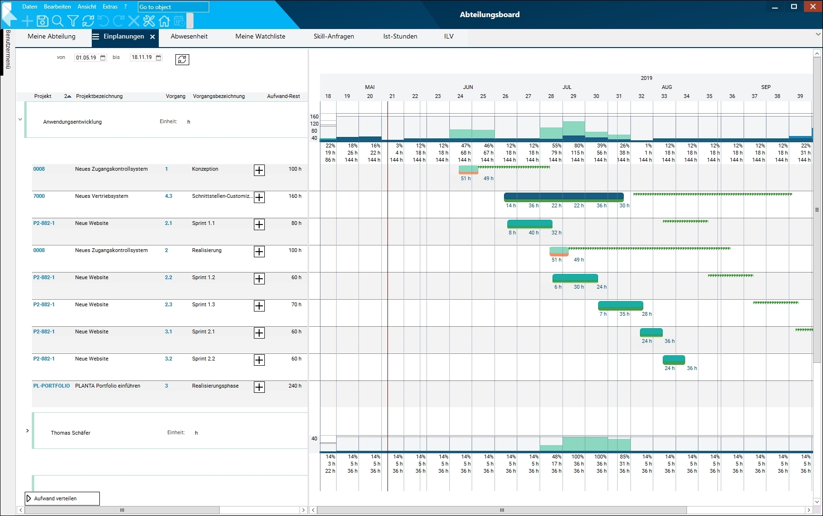Open the calendar picker for the von date
The image size is (823, 516).
click(x=103, y=58)
